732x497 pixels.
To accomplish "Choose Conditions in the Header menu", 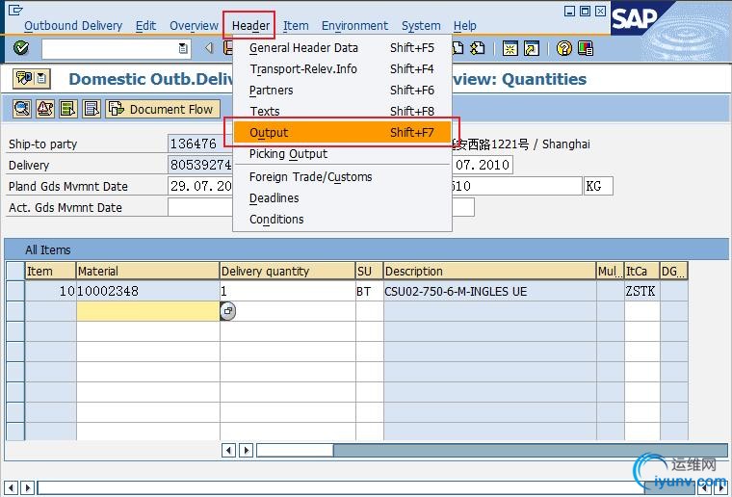I will (342, 220).
